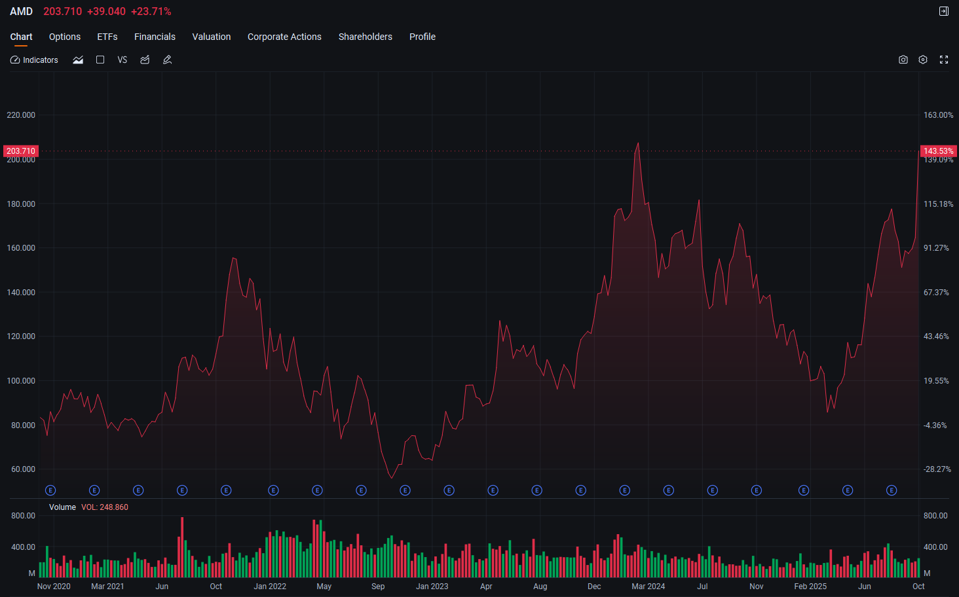Image resolution: width=959 pixels, height=597 pixels.
Task: Click the AMD ticker symbol
Action: click(21, 12)
